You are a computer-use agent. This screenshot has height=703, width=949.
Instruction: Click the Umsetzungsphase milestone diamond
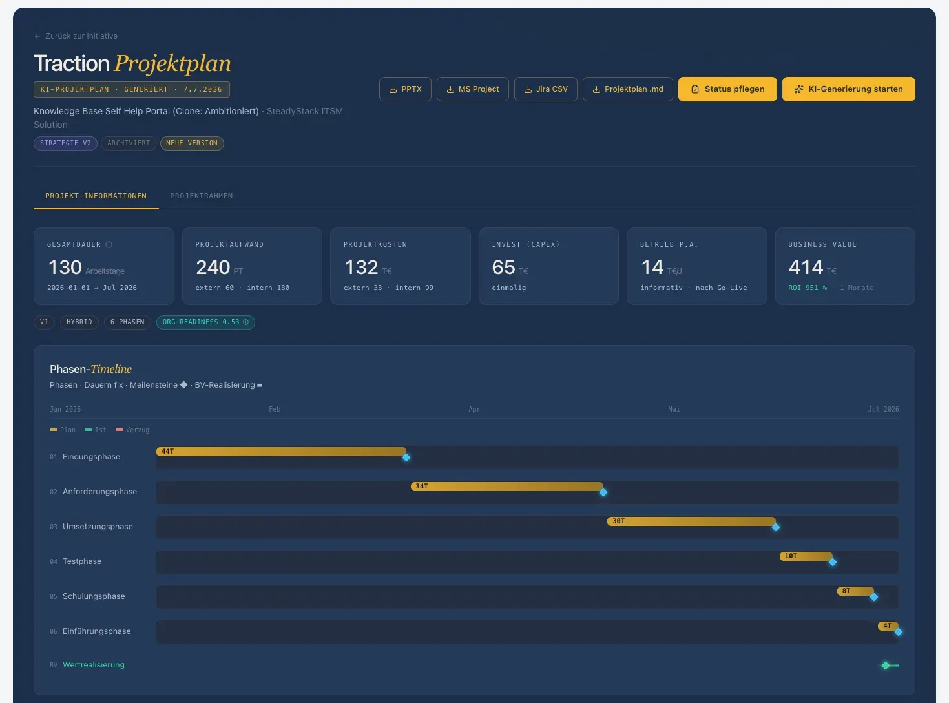[776, 527]
